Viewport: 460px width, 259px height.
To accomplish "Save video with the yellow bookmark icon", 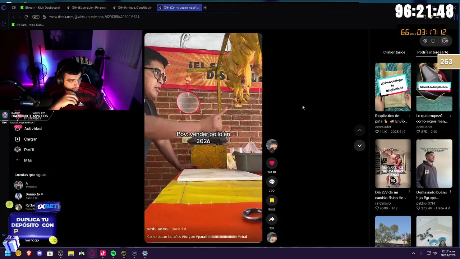I will (x=272, y=200).
